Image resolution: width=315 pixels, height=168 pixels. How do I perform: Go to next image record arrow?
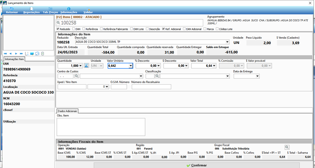tap(16, 54)
